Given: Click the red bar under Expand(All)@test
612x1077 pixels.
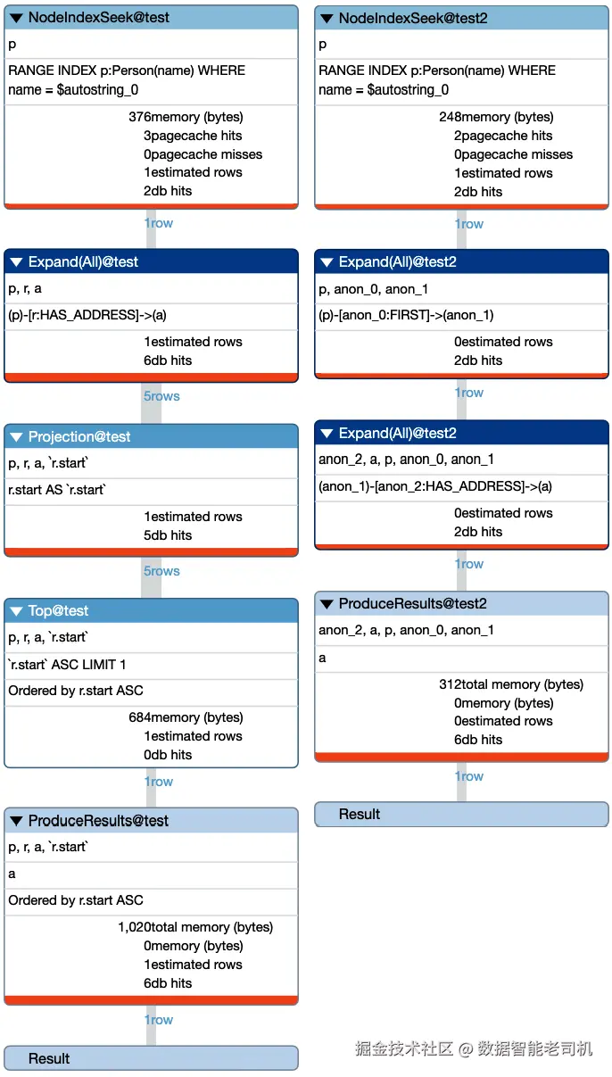Looking at the screenshot, I should (151, 377).
